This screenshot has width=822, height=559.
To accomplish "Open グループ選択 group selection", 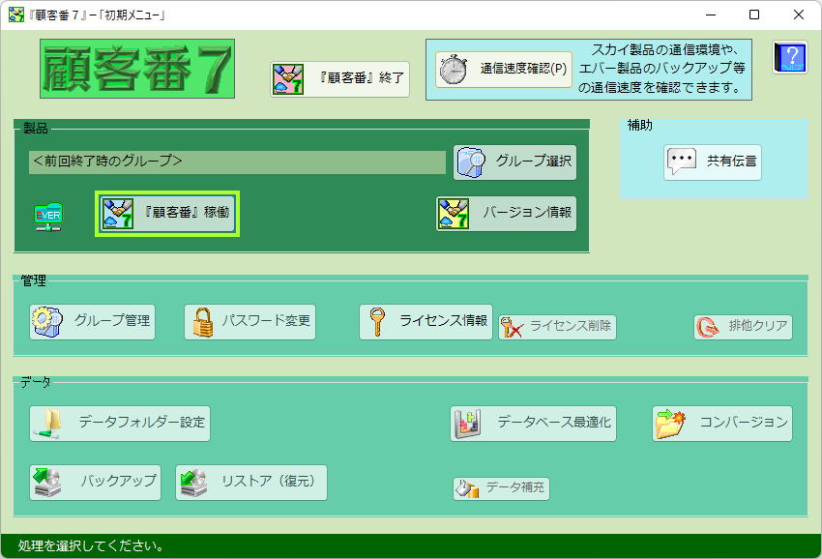I will (x=514, y=162).
